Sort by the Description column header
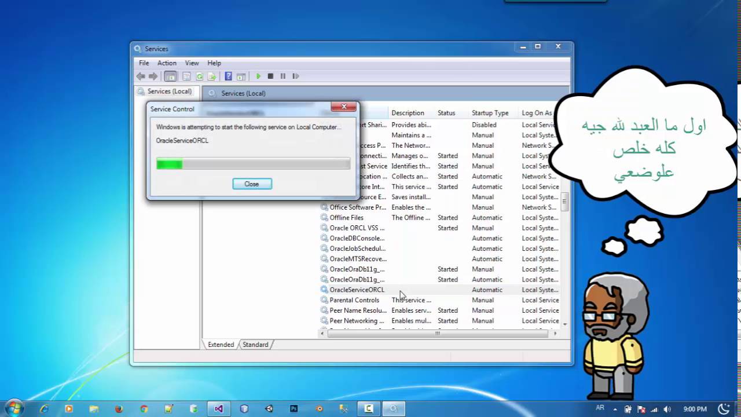This screenshot has height=417, width=741. pos(408,113)
